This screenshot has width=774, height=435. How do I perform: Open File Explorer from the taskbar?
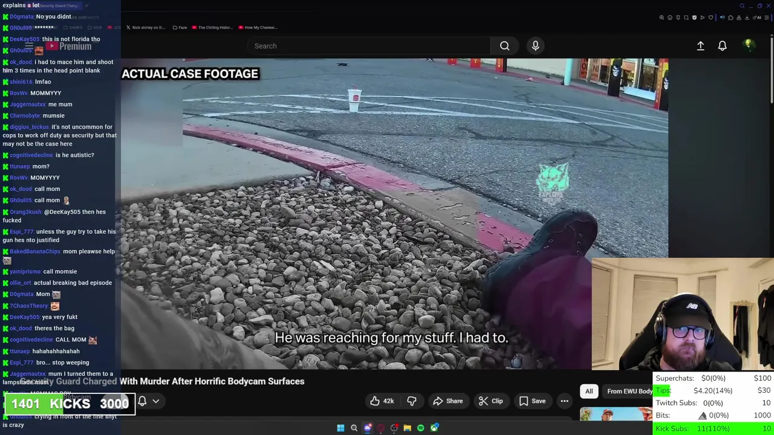(407, 428)
